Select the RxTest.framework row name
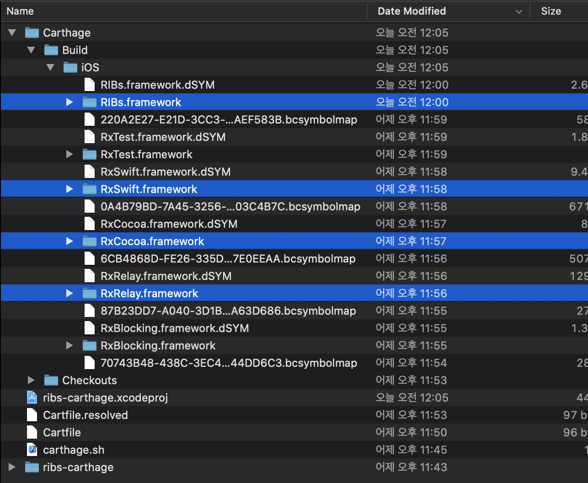The width and height of the screenshot is (588, 483). tap(146, 154)
